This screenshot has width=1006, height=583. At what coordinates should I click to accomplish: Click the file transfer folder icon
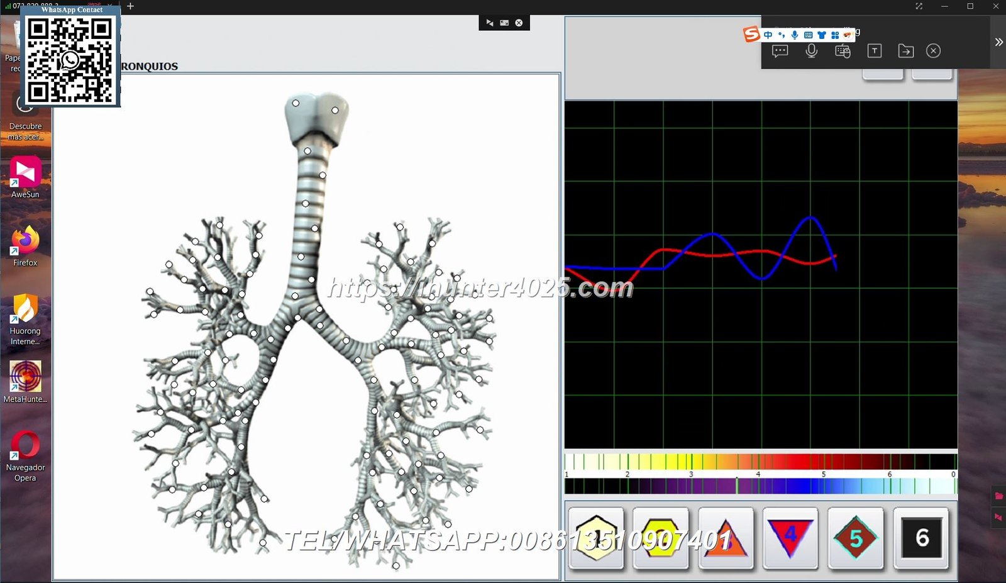pos(905,51)
